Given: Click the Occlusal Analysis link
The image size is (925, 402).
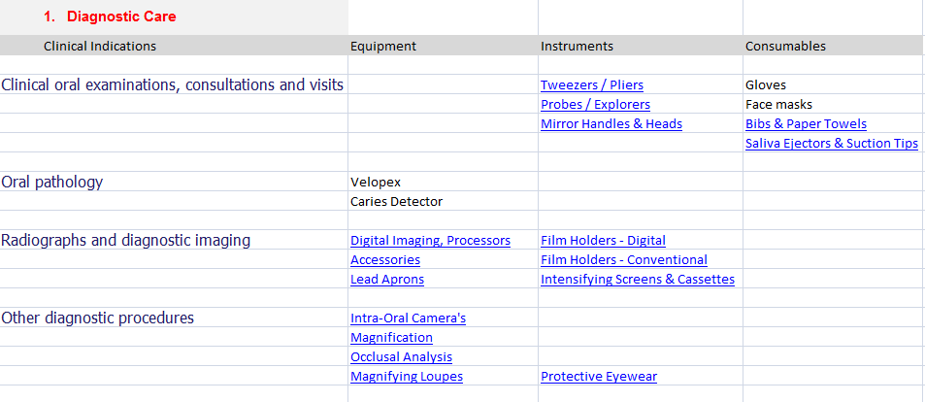Looking at the screenshot, I should pyautogui.click(x=401, y=357).
